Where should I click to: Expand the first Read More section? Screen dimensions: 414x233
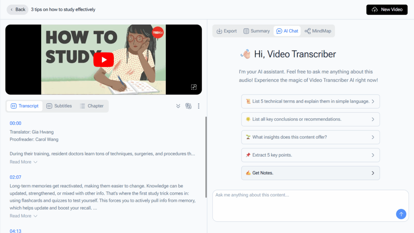[20, 162]
